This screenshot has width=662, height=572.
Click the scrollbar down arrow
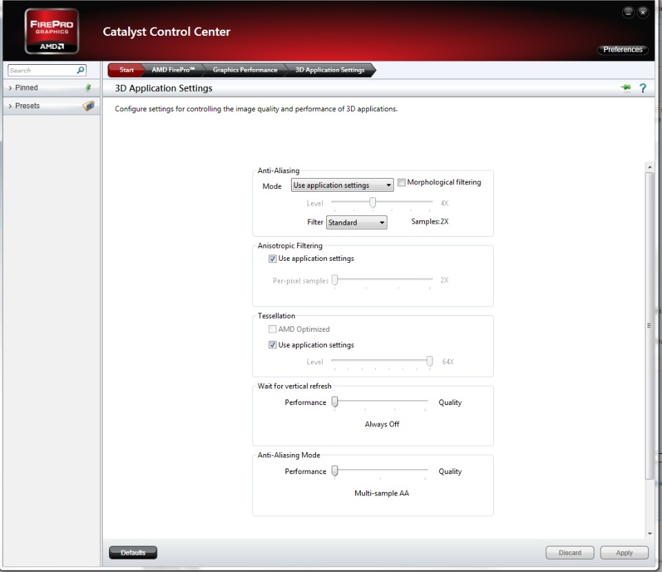point(650,533)
